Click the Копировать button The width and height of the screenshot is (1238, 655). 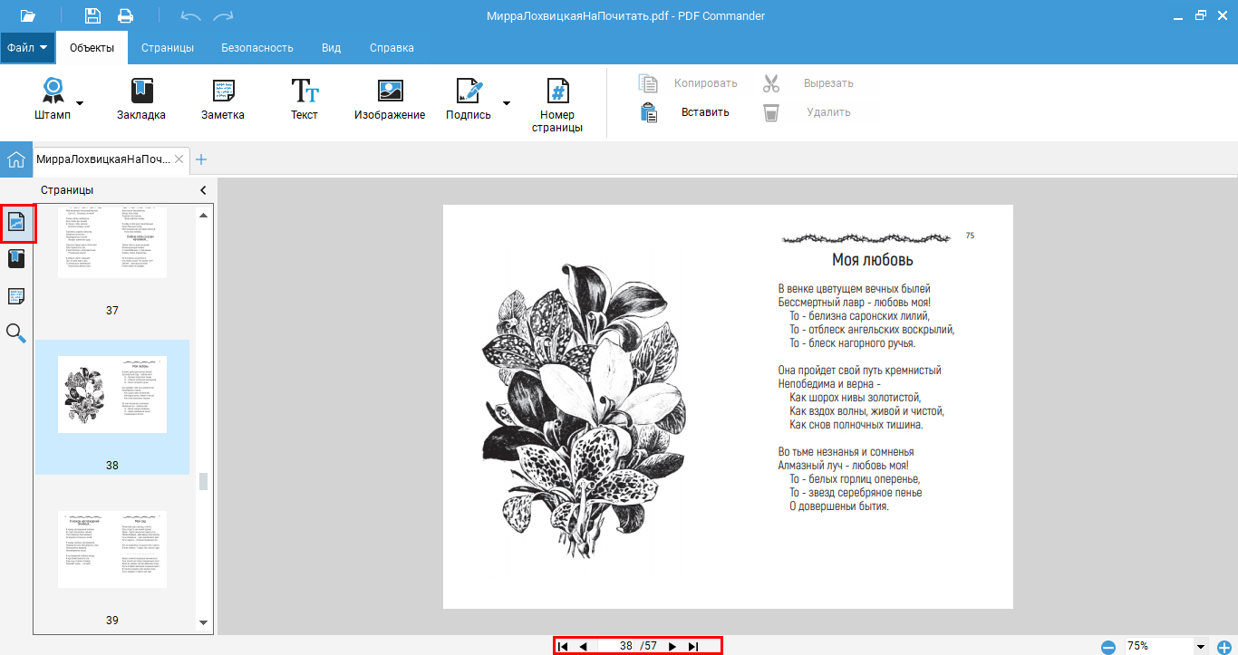point(688,83)
